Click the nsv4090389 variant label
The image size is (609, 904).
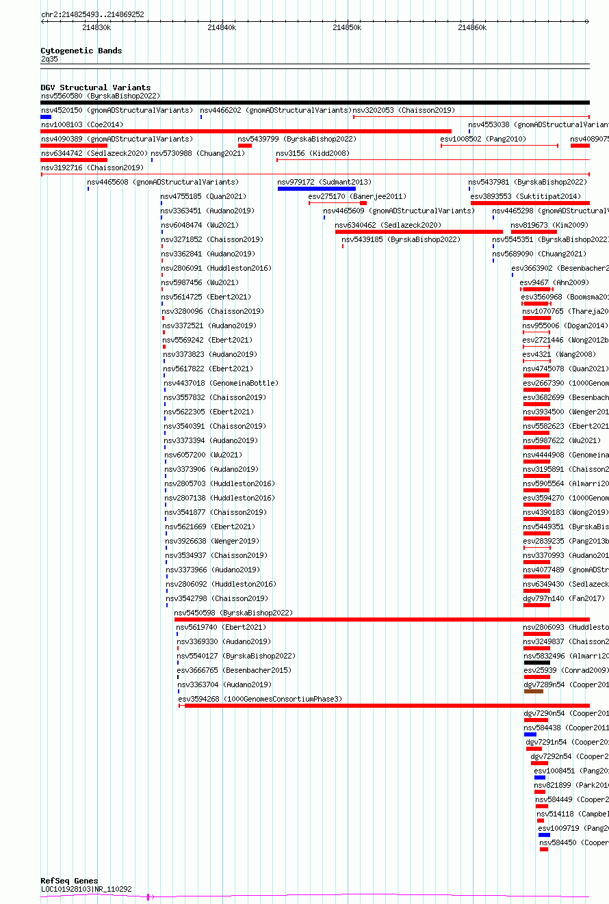click(117, 139)
